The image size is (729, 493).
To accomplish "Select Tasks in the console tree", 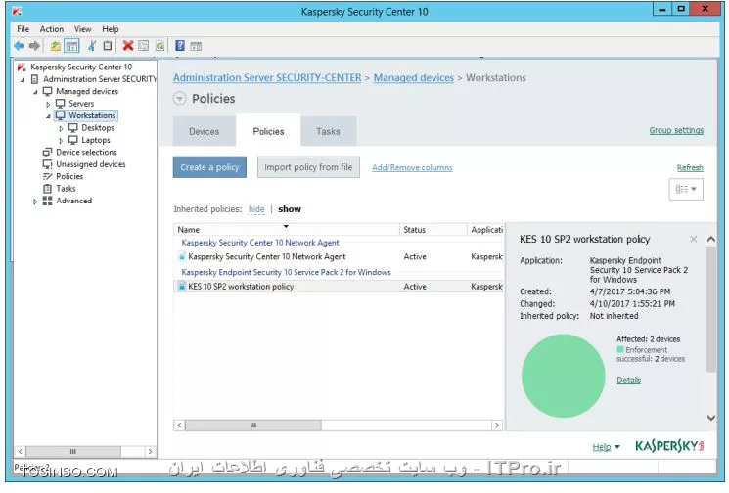I will 66,188.
